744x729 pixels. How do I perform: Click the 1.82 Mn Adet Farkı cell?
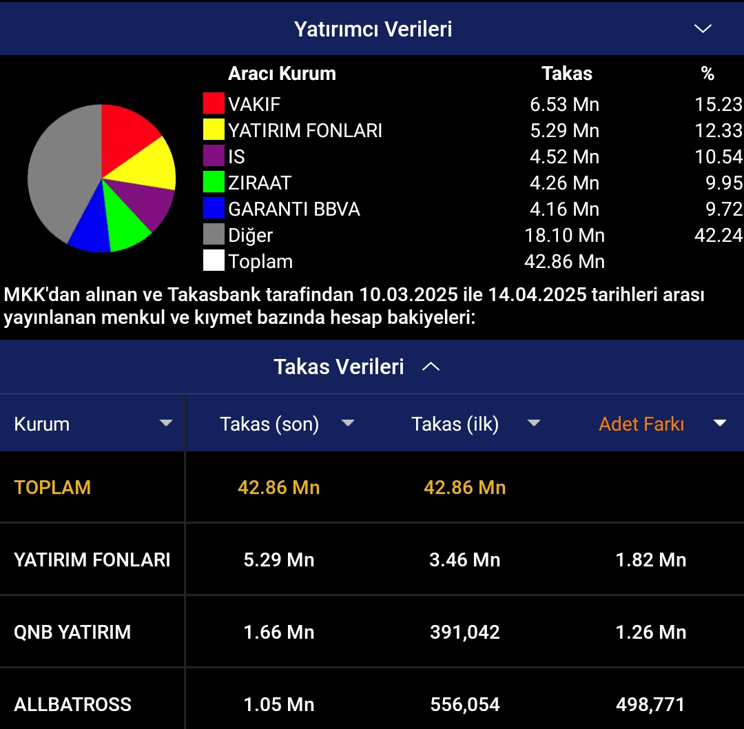(651, 559)
